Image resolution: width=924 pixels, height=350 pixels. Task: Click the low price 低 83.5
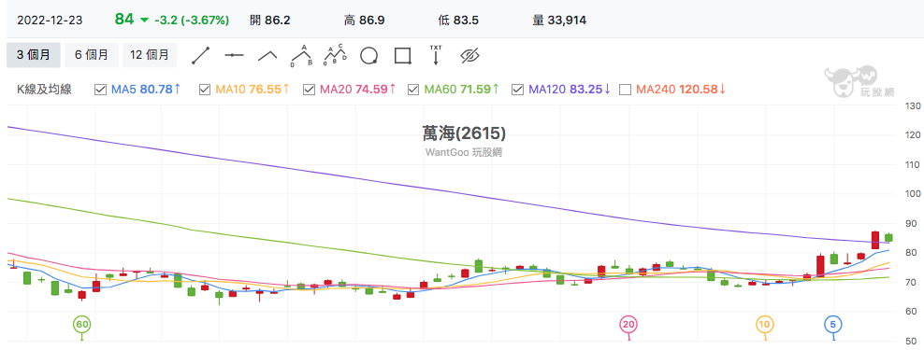[458, 20]
